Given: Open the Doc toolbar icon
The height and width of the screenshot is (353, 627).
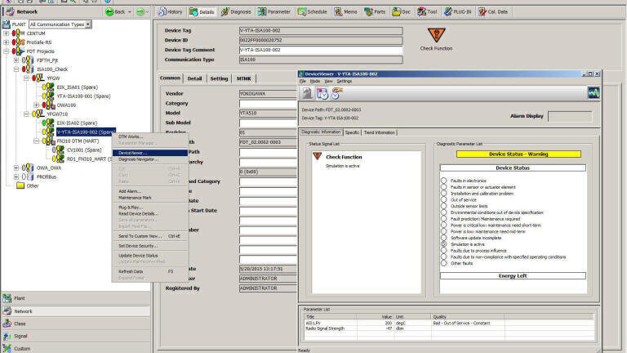Looking at the screenshot, I should [x=396, y=11].
